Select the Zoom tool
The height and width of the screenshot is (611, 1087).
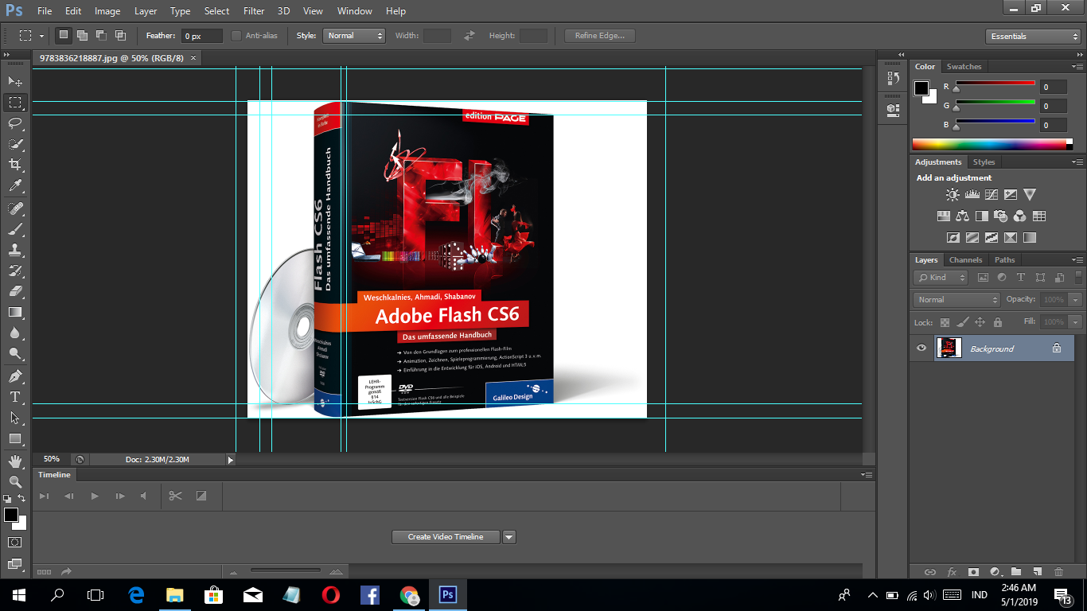click(x=15, y=482)
